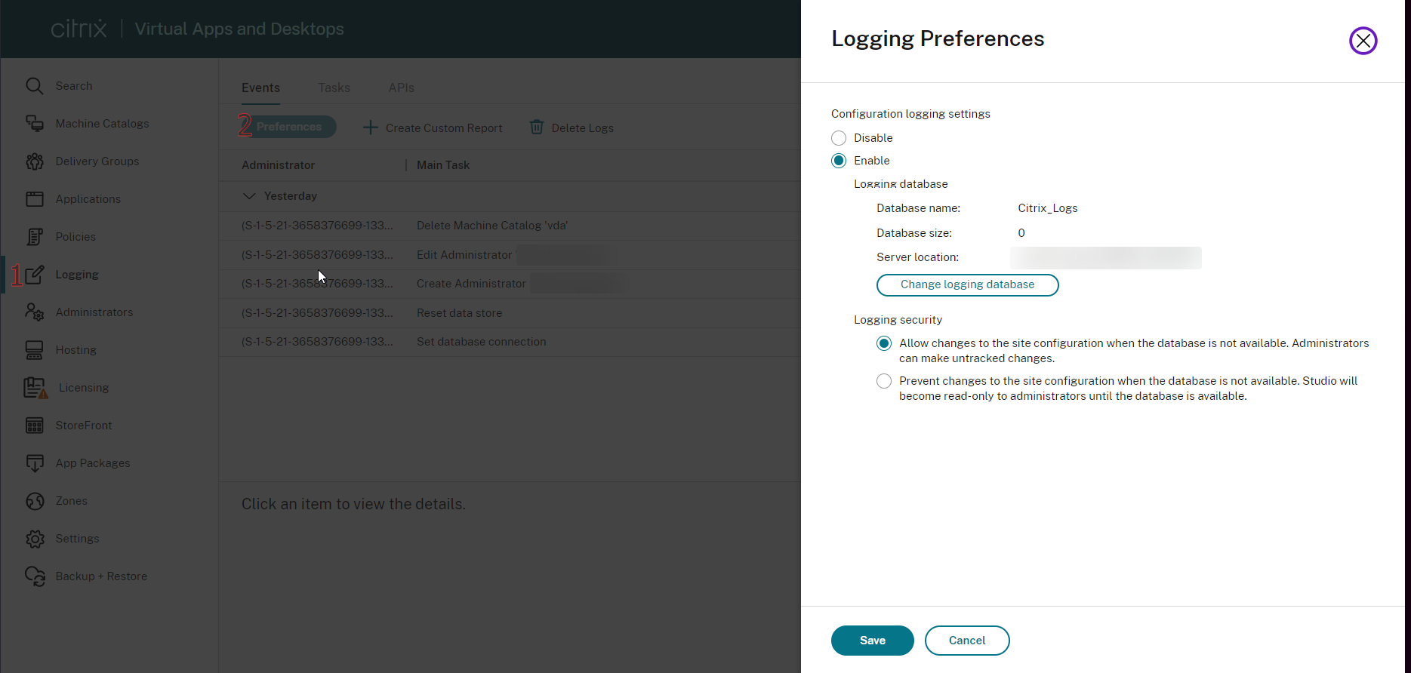This screenshot has width=1411, height=673.
Task: Click the trash icon for Delete Logs
Action: tap(536, 128)
